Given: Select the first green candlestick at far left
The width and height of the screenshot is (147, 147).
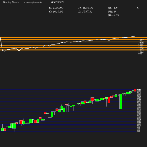Looking at the screenshot, I should (x=2, y=129).
